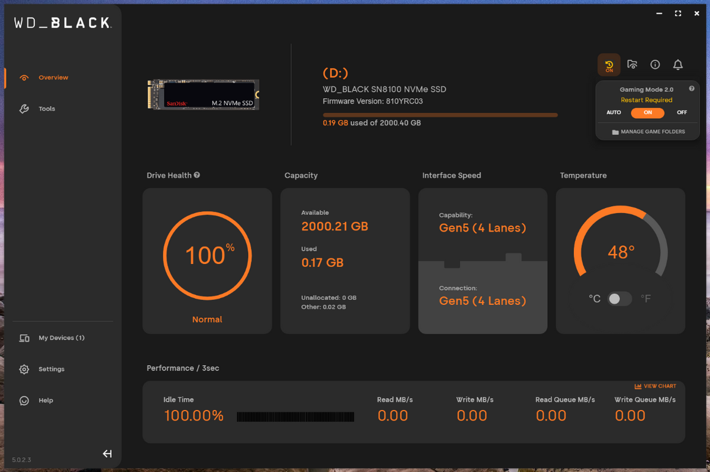Click the WD_BLACK SN8100 NVMe SSD name
Screen dimensions: 710x472
coord(385,90)
